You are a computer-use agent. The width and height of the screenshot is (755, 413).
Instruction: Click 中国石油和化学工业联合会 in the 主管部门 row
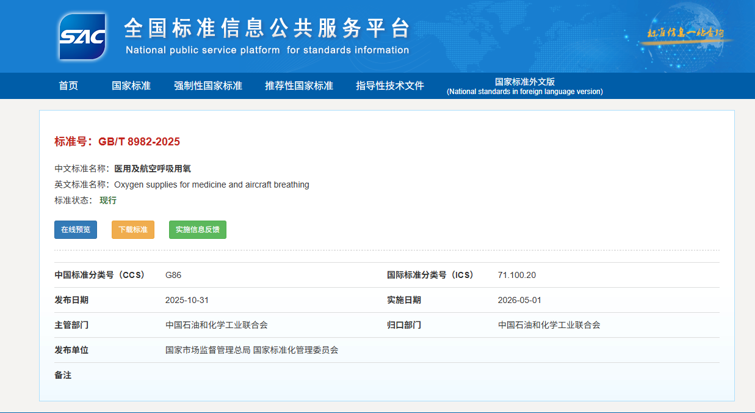[x=217, y=325]
